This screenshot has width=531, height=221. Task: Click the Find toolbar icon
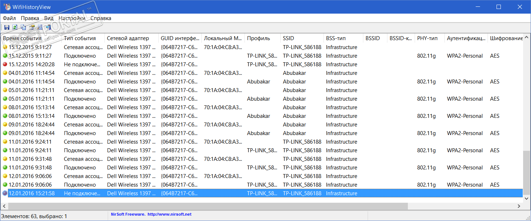pyautogui.click(x=40, y=27)
